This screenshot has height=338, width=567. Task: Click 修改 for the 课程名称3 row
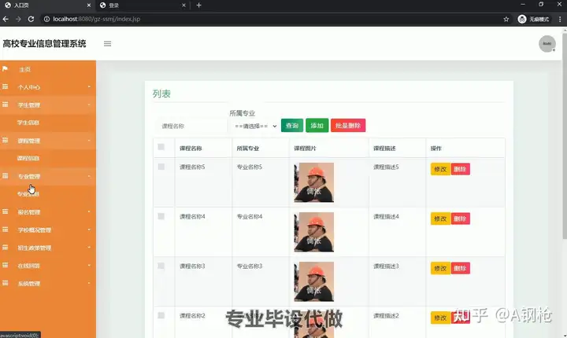point(440,268)
